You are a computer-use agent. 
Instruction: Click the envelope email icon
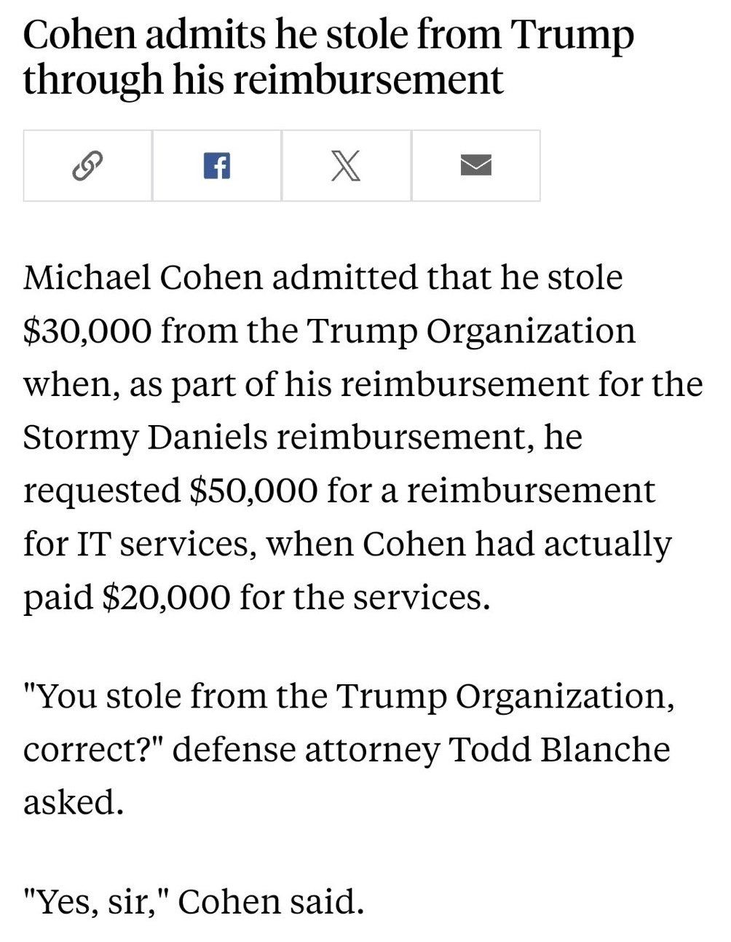pos(475,165)
